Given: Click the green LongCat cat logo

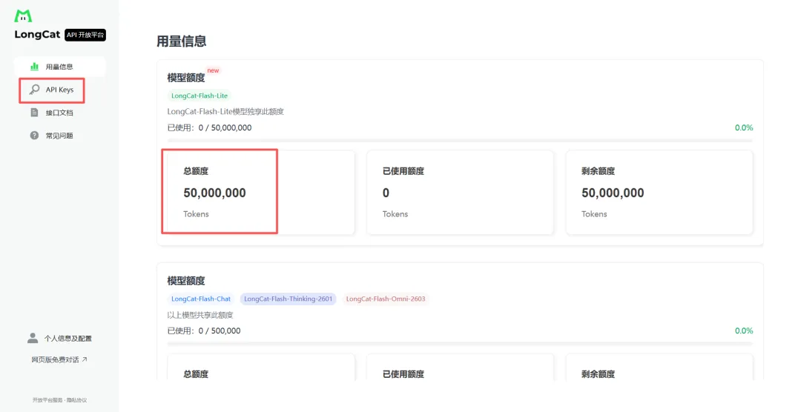Looking at the screenshot, I should click(x=23, y=16).
